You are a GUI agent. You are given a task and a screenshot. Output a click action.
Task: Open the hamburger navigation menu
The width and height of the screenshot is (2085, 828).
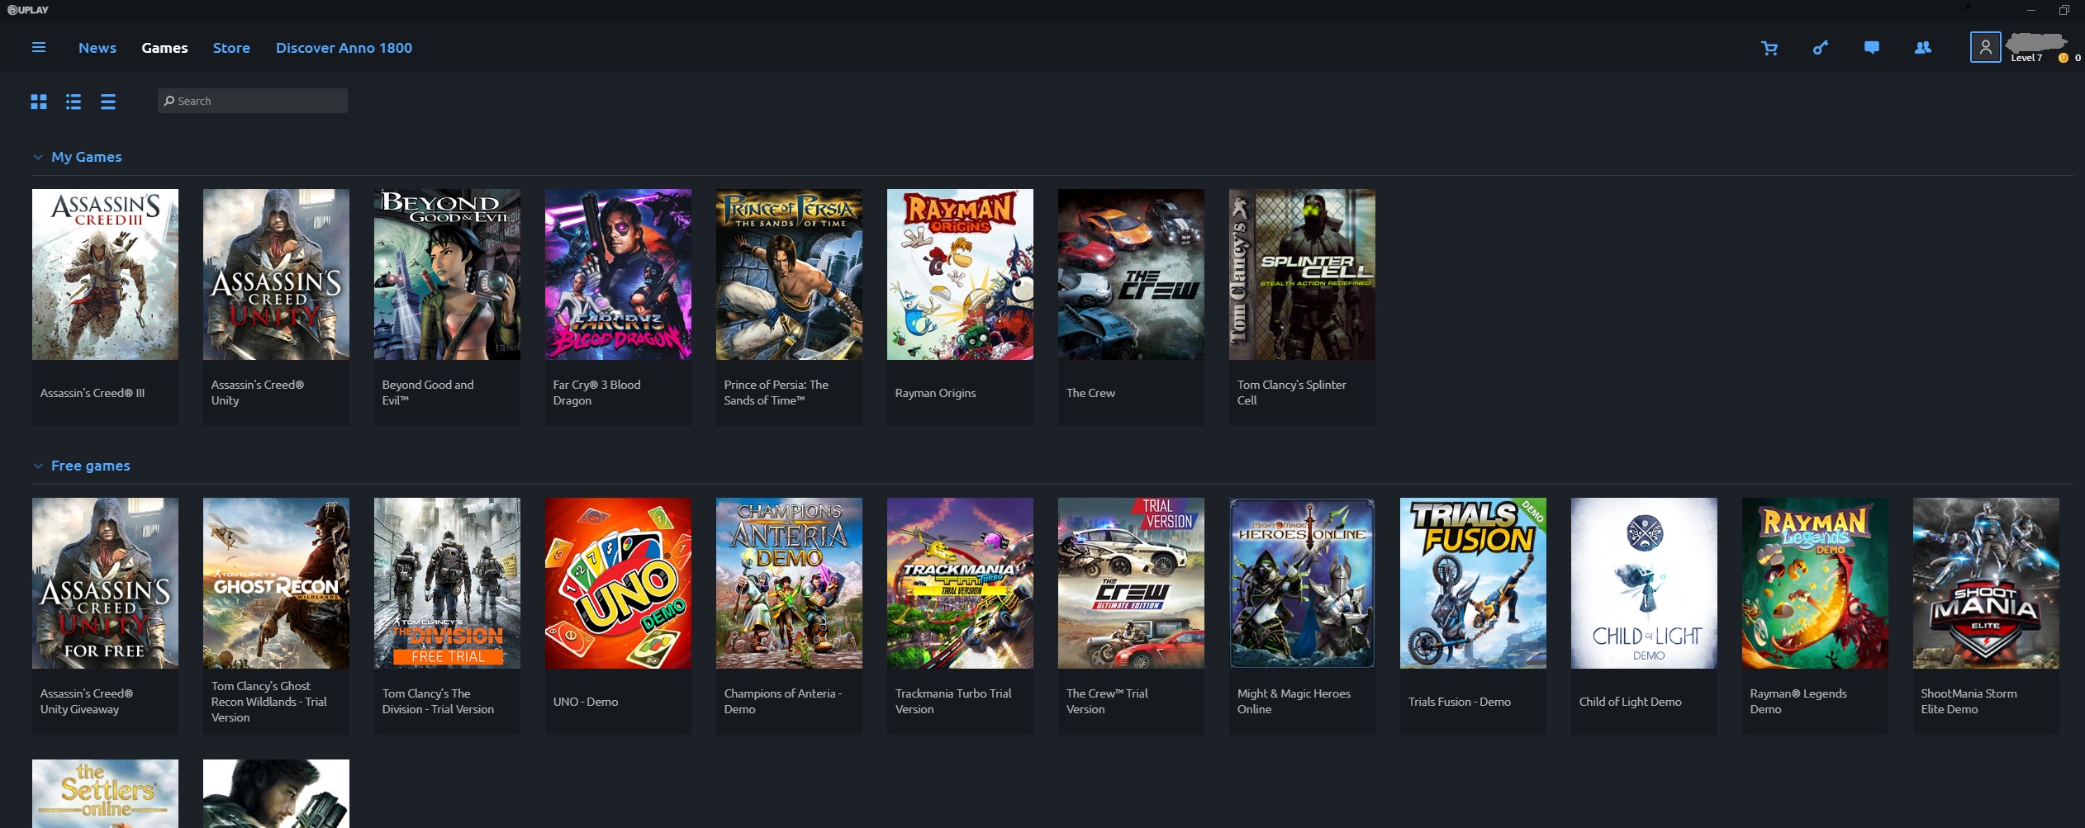click(39, 48)
